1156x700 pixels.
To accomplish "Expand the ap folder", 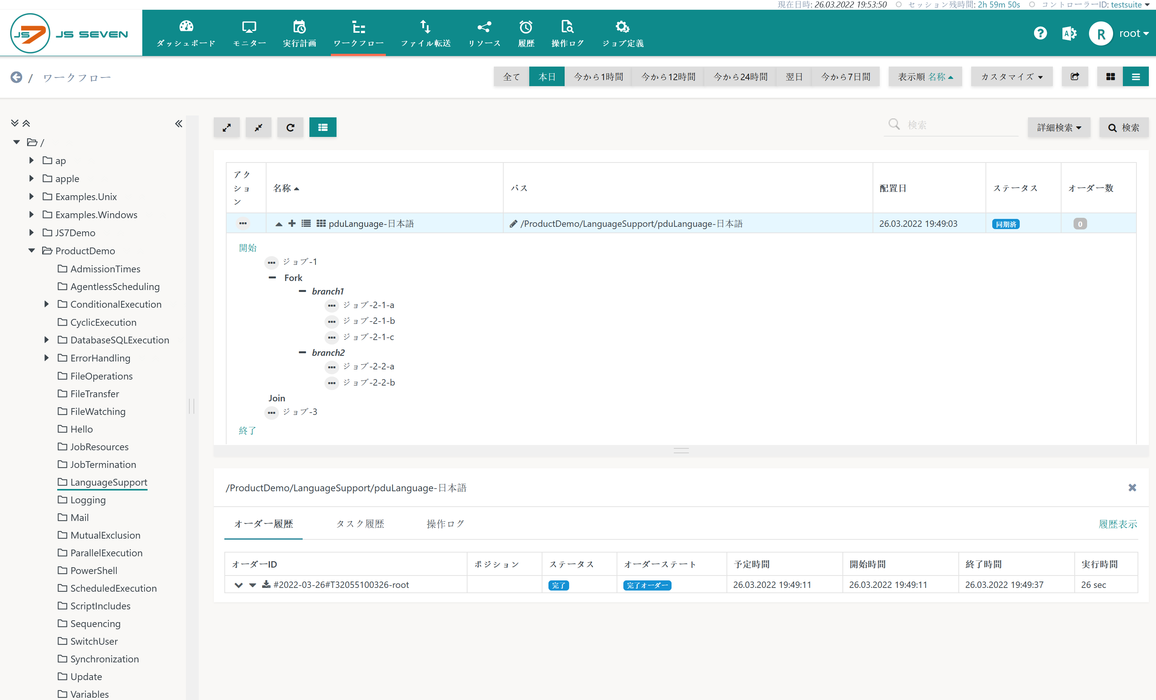I will pyautogui.click(x=32, y=160).
